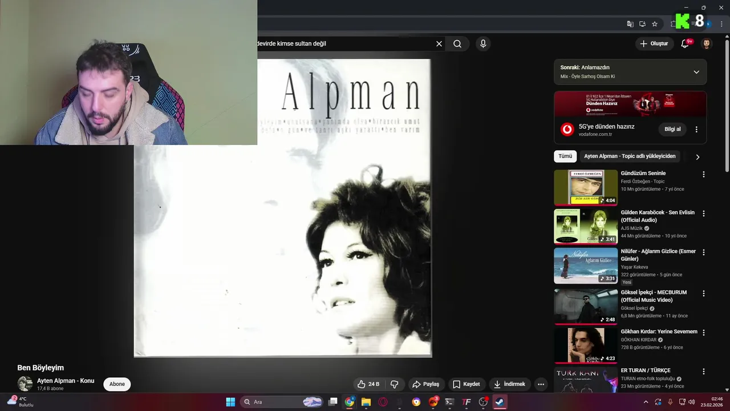This screenshot has height=411, width=730.
Task: Show more filter chips with right arrow
Action: click(x=697, y=157)
